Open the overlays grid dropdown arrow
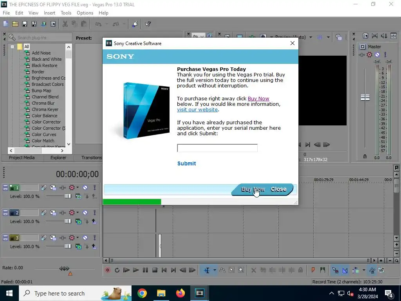This screenshot has width=401, height=301. [328, 37]
